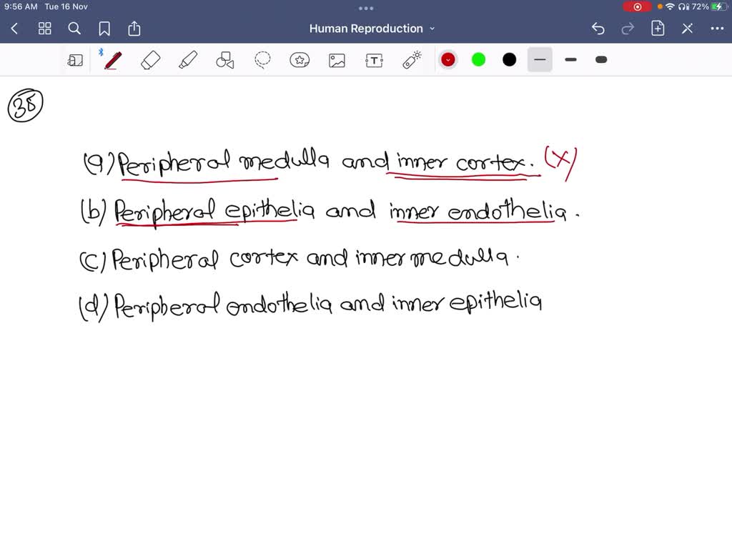
Task: Open the stickers tool
Action: coord(300,60)
